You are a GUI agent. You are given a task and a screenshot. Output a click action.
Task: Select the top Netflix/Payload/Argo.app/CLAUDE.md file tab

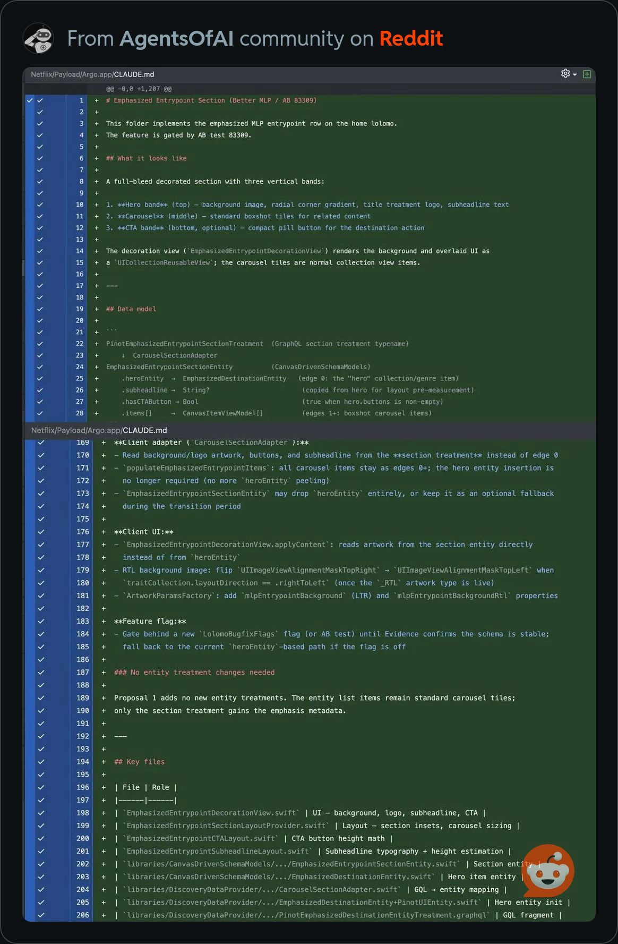(x=92, y=74)
